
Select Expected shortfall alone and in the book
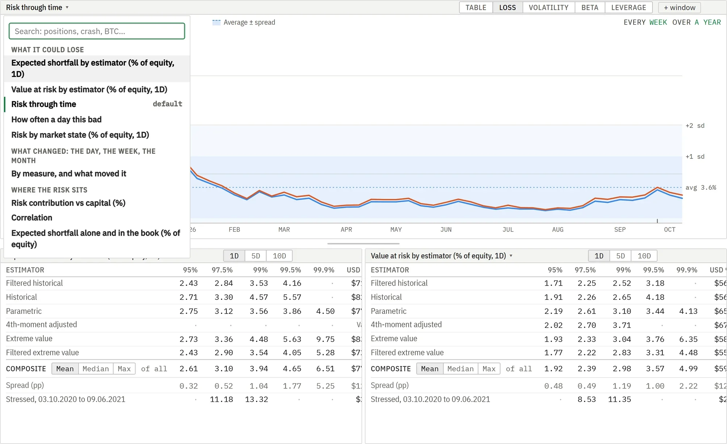(x=97, y=239)
